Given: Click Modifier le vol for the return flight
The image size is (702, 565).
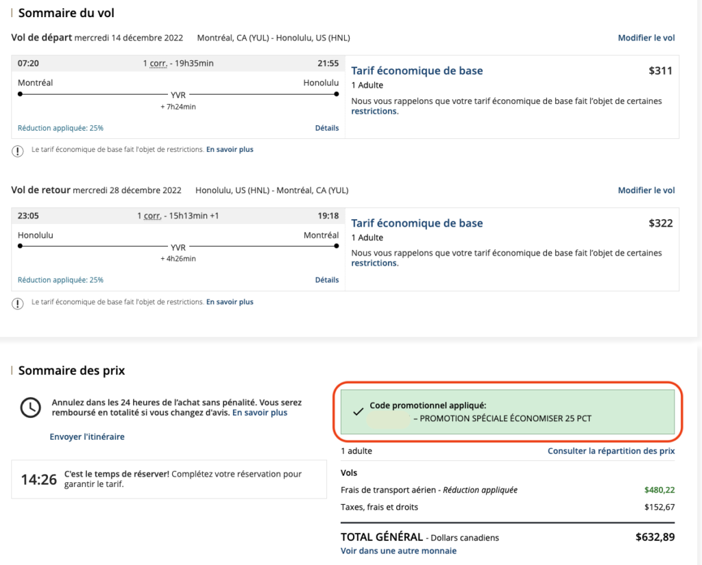Looking at the screenshot, I should click(x=646, y=190).
